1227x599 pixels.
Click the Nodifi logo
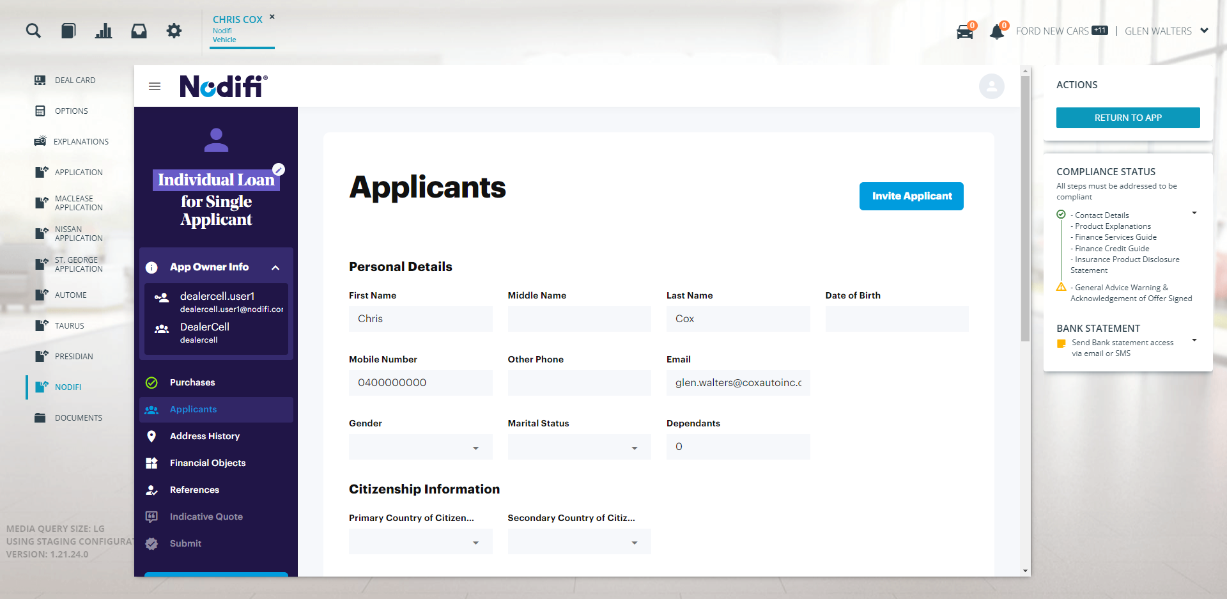point(223,86)
